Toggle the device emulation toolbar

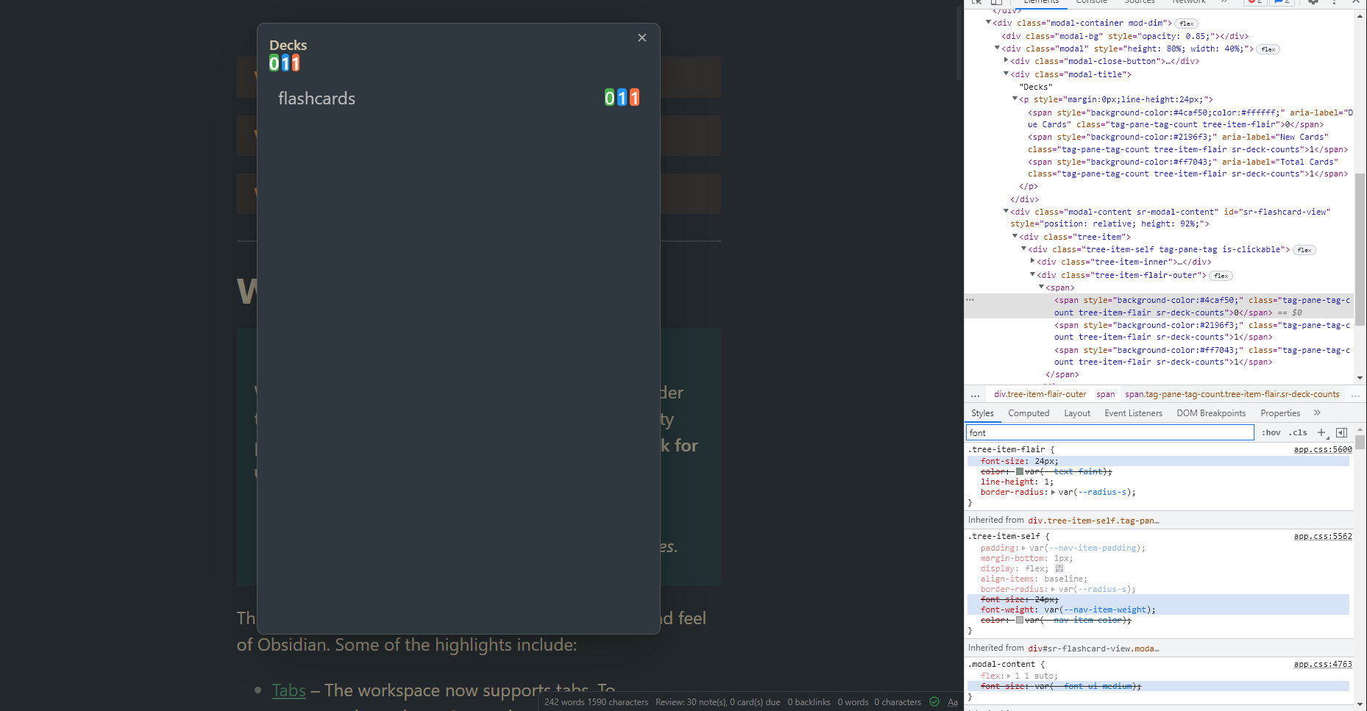997,3
